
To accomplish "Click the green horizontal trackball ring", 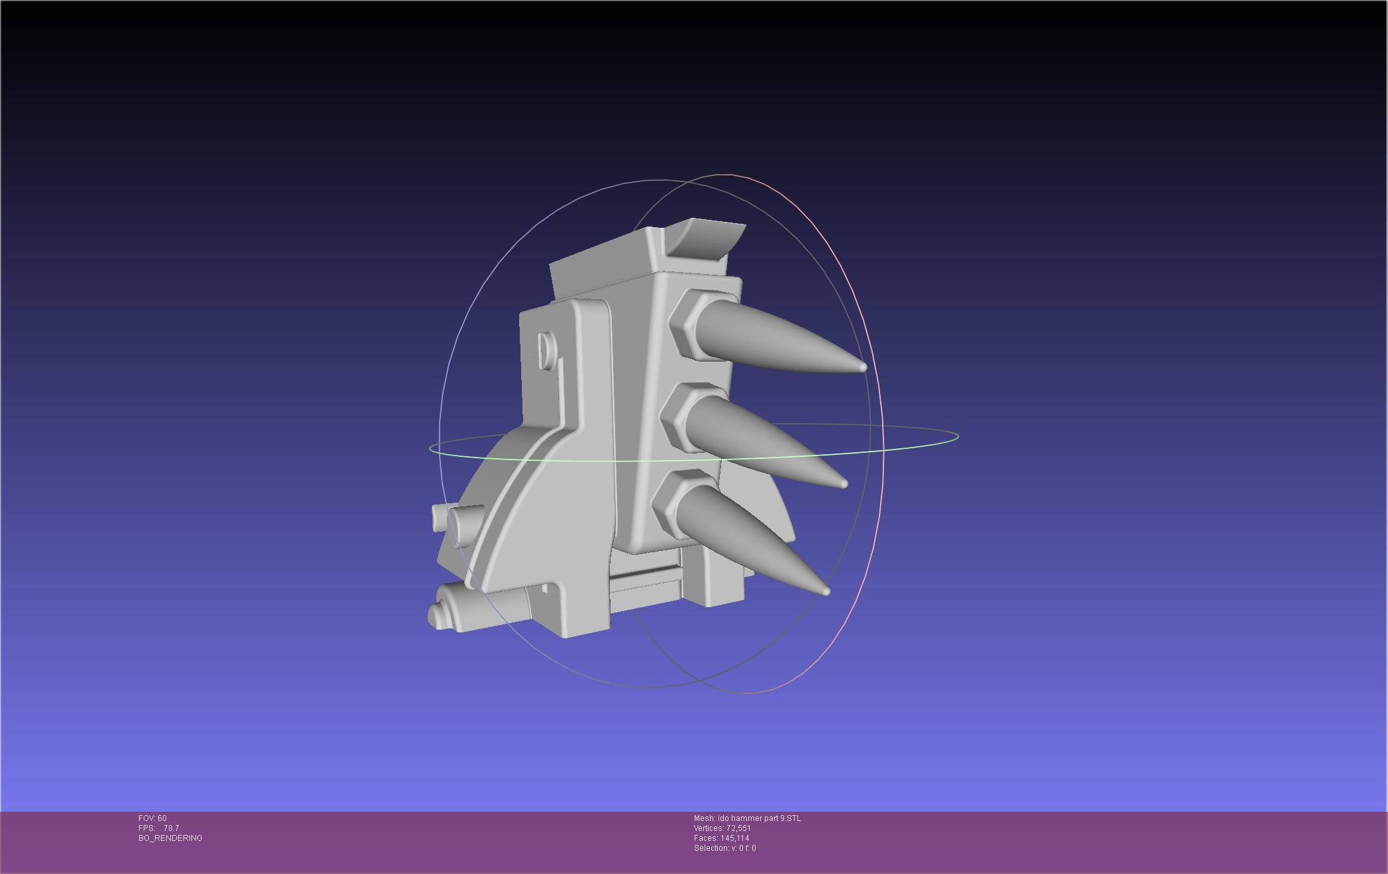I will 693,444.
